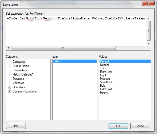Click the SetBoldFontWeight function name in expression
The width and height of the screenshot is (157, 134).
pos(38,19)
